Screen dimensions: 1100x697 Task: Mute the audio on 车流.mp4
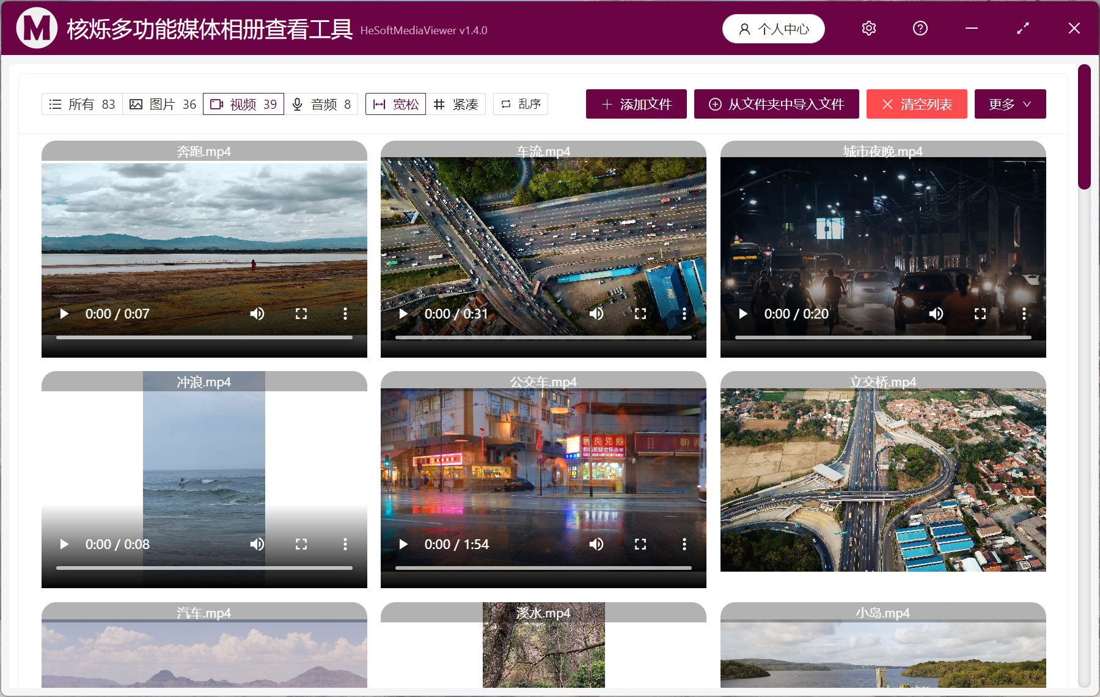(596, 314)
